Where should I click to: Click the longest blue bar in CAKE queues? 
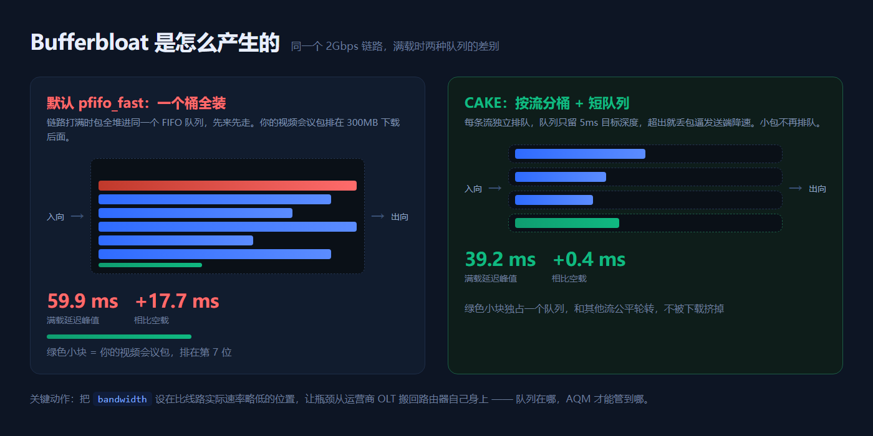(580, 154)
